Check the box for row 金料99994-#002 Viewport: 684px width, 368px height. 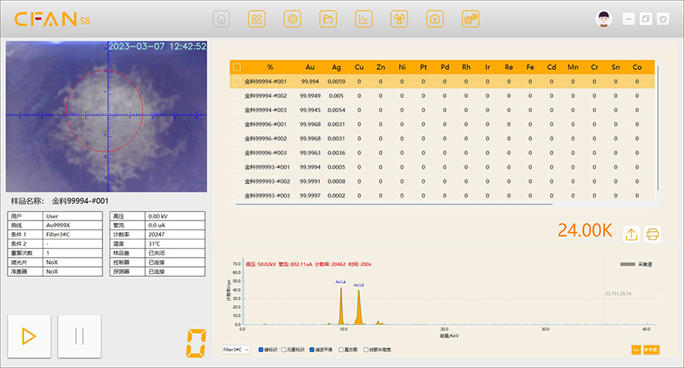[237, 96]
